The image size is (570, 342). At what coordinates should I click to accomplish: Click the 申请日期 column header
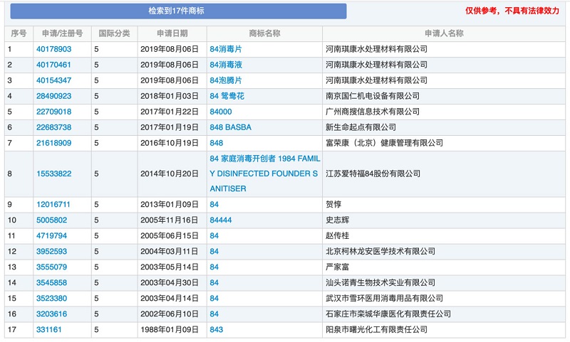click(x=172, y=33)
